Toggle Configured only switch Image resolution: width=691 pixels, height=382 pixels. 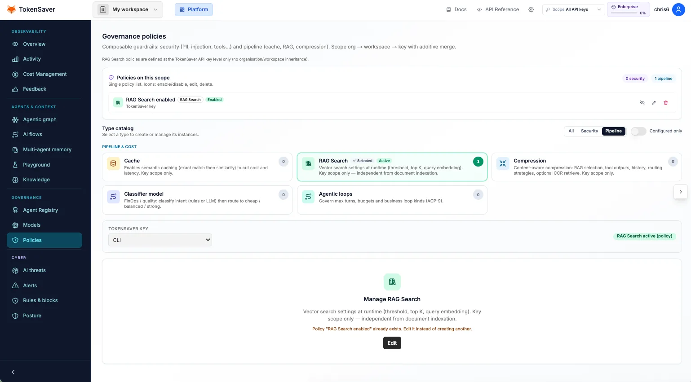(x=638, y=131)
